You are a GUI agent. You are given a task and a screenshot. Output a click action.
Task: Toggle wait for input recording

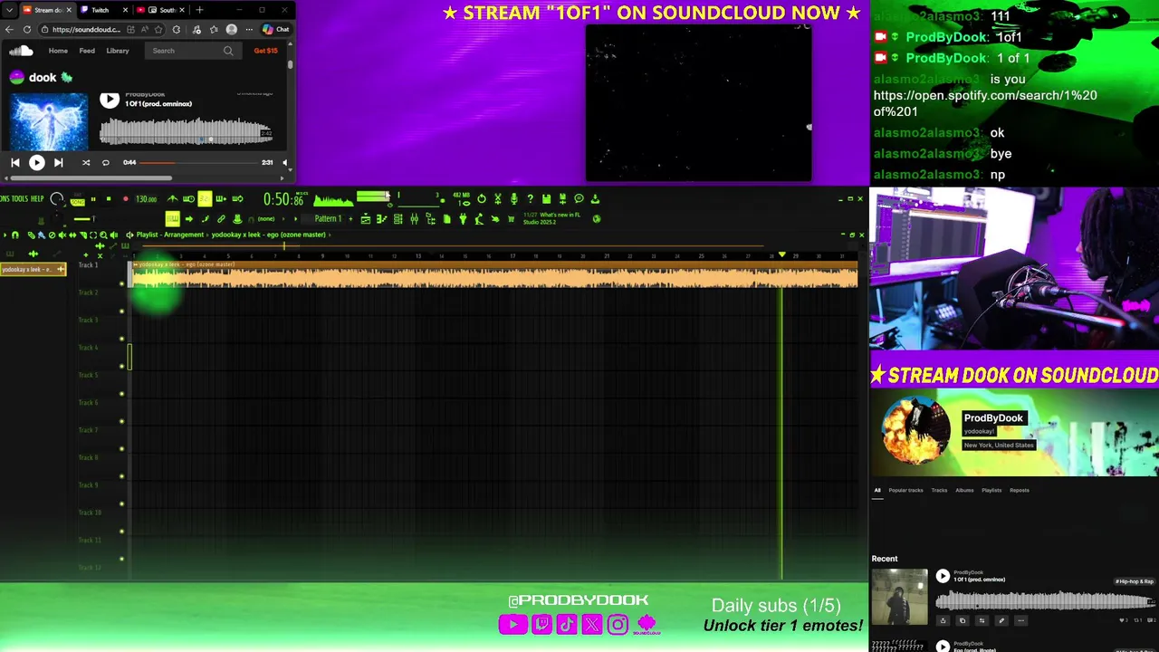pyautogui.click(x=188, y=198)
